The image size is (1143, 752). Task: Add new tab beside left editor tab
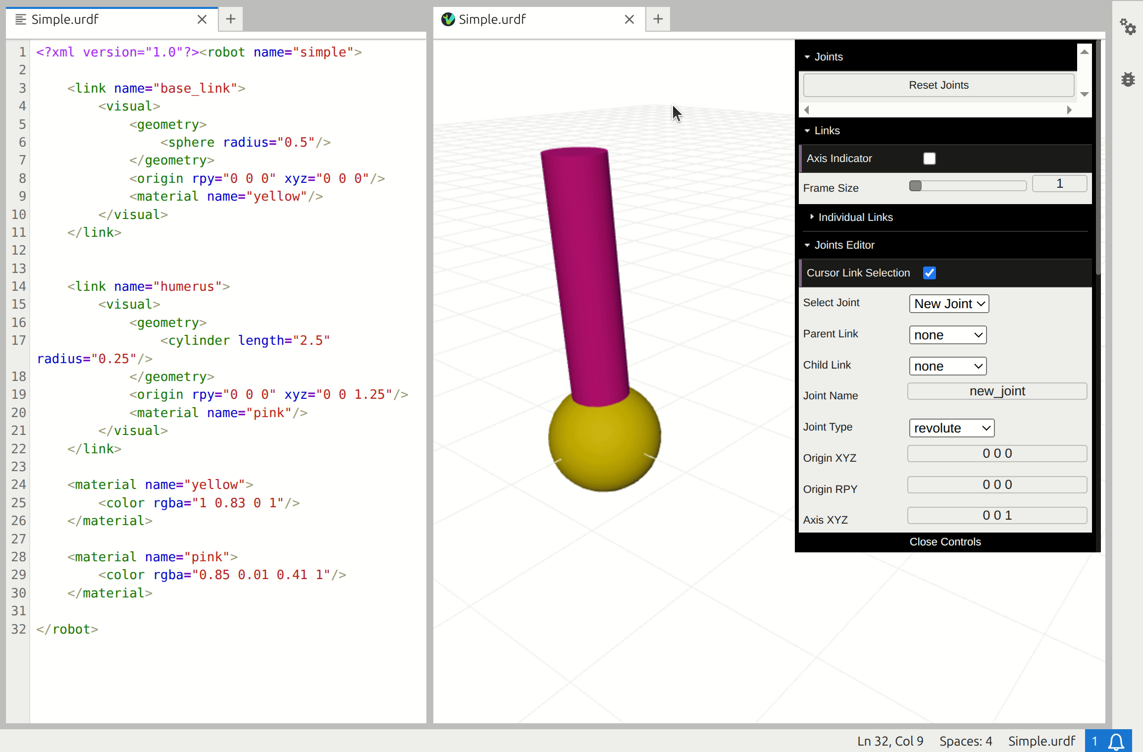point(231,19)
